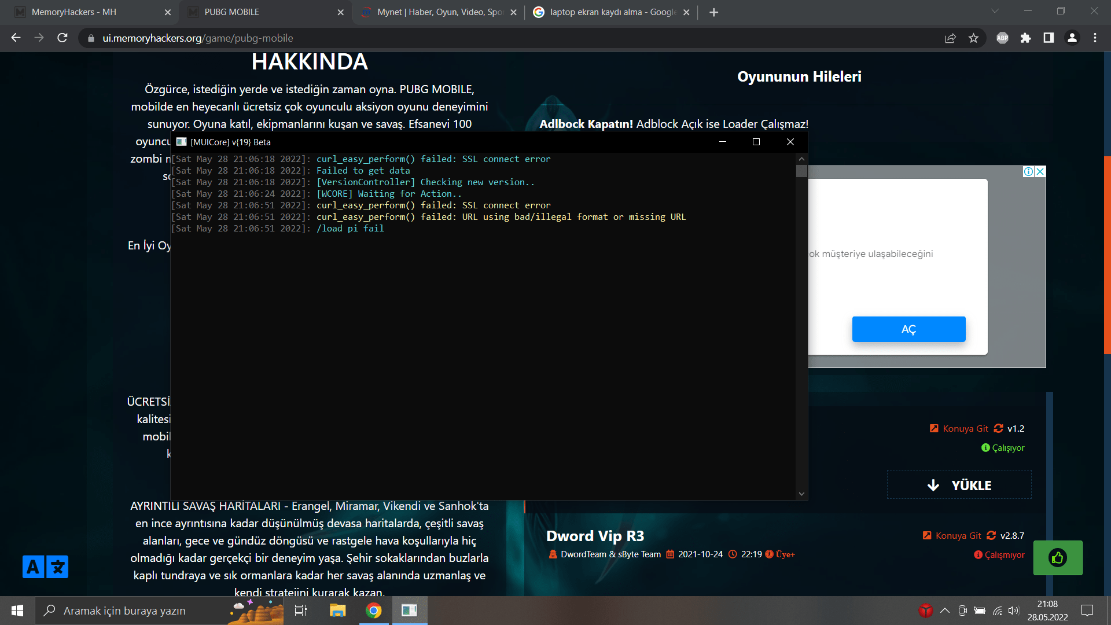1111x625 pixels.
Task: Open the volume speaker tray icon
Action: tap(1014, 611)
